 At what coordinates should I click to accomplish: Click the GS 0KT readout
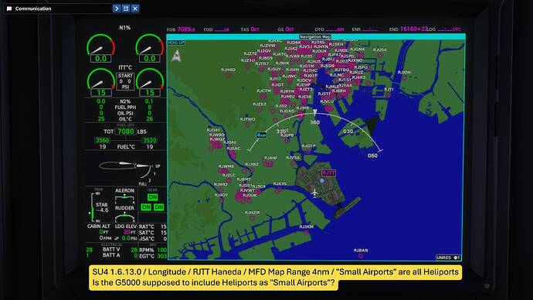(286, 29)
